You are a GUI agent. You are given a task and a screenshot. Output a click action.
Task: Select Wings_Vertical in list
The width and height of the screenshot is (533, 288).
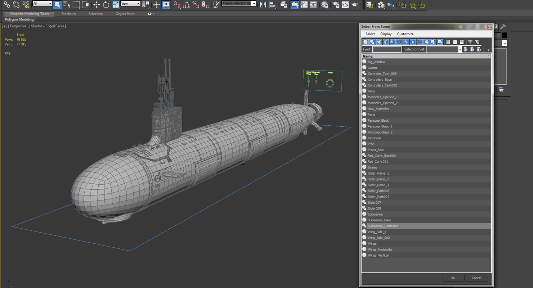click(x=426, y=255)
